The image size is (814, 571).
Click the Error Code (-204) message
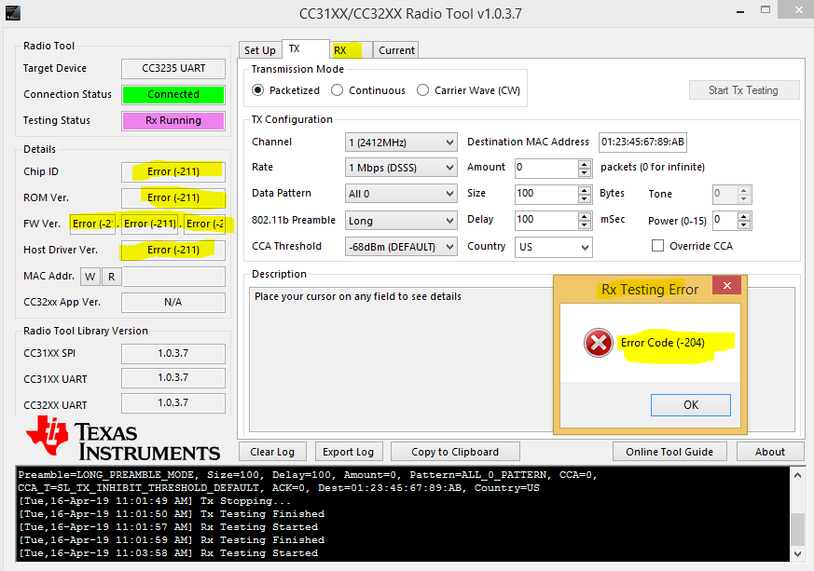pyautogui.click(x=663, y=343)
